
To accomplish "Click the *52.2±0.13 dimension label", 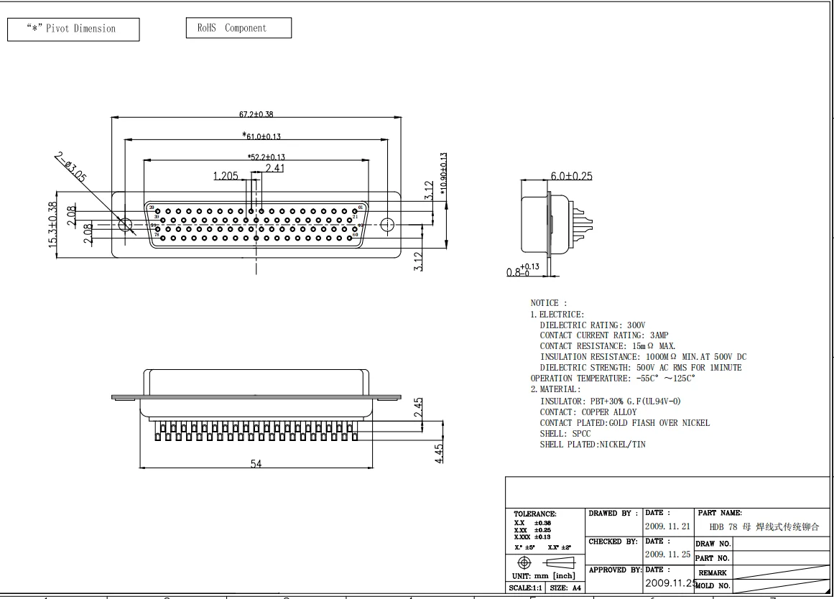I will tap(266, 157).
